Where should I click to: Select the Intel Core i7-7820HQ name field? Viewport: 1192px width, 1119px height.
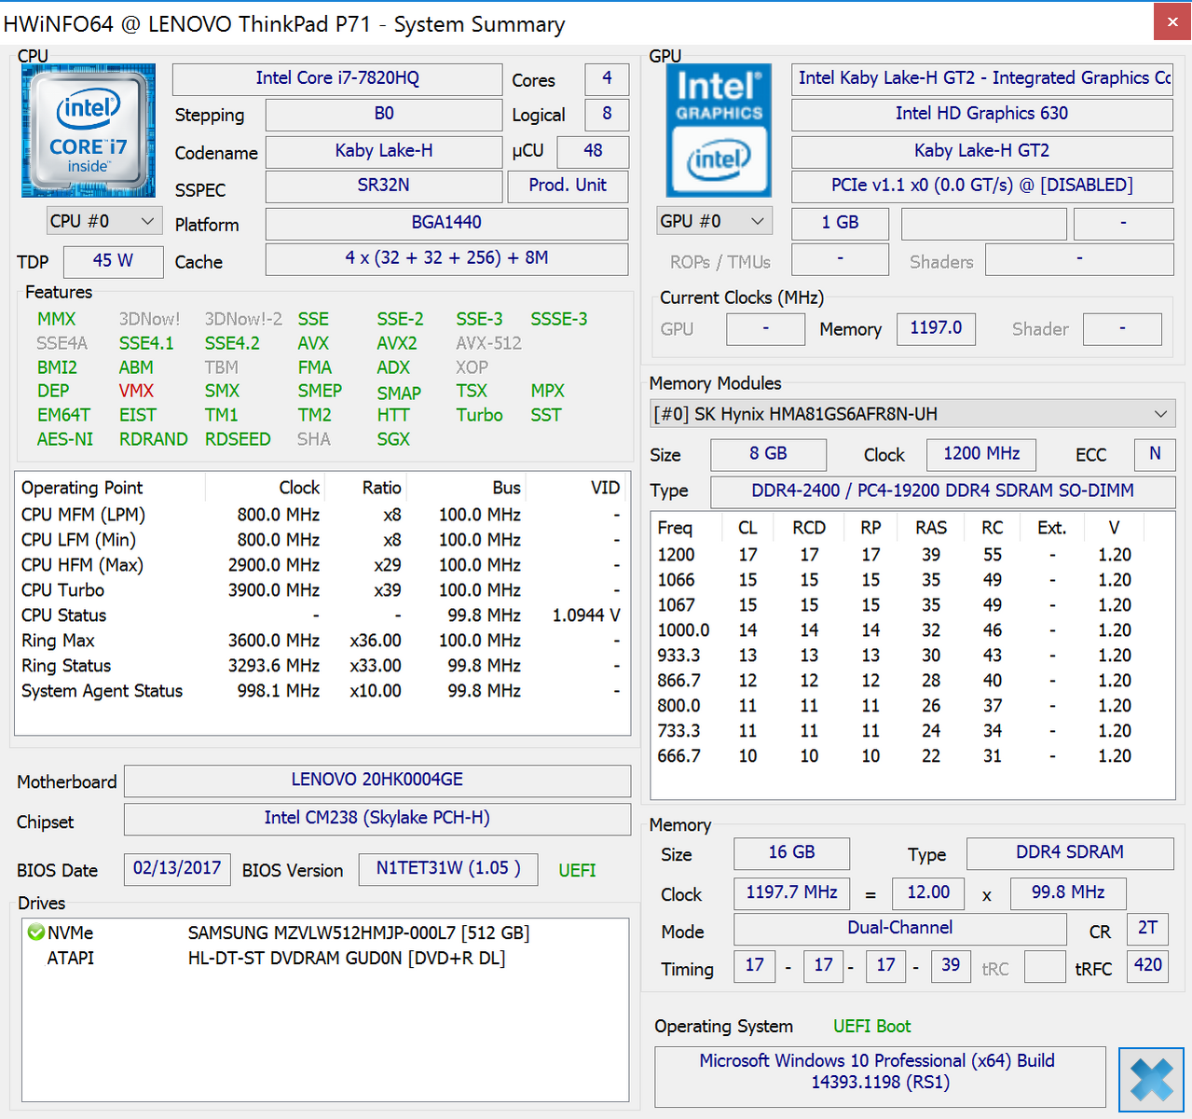click(336, 79)
